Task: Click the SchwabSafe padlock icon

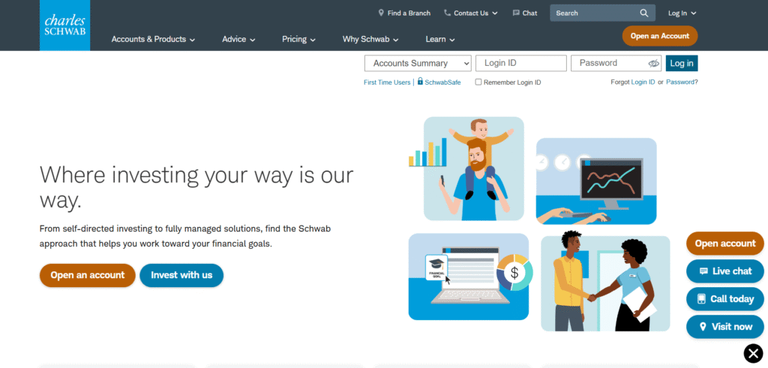Action: pos(420,81)
